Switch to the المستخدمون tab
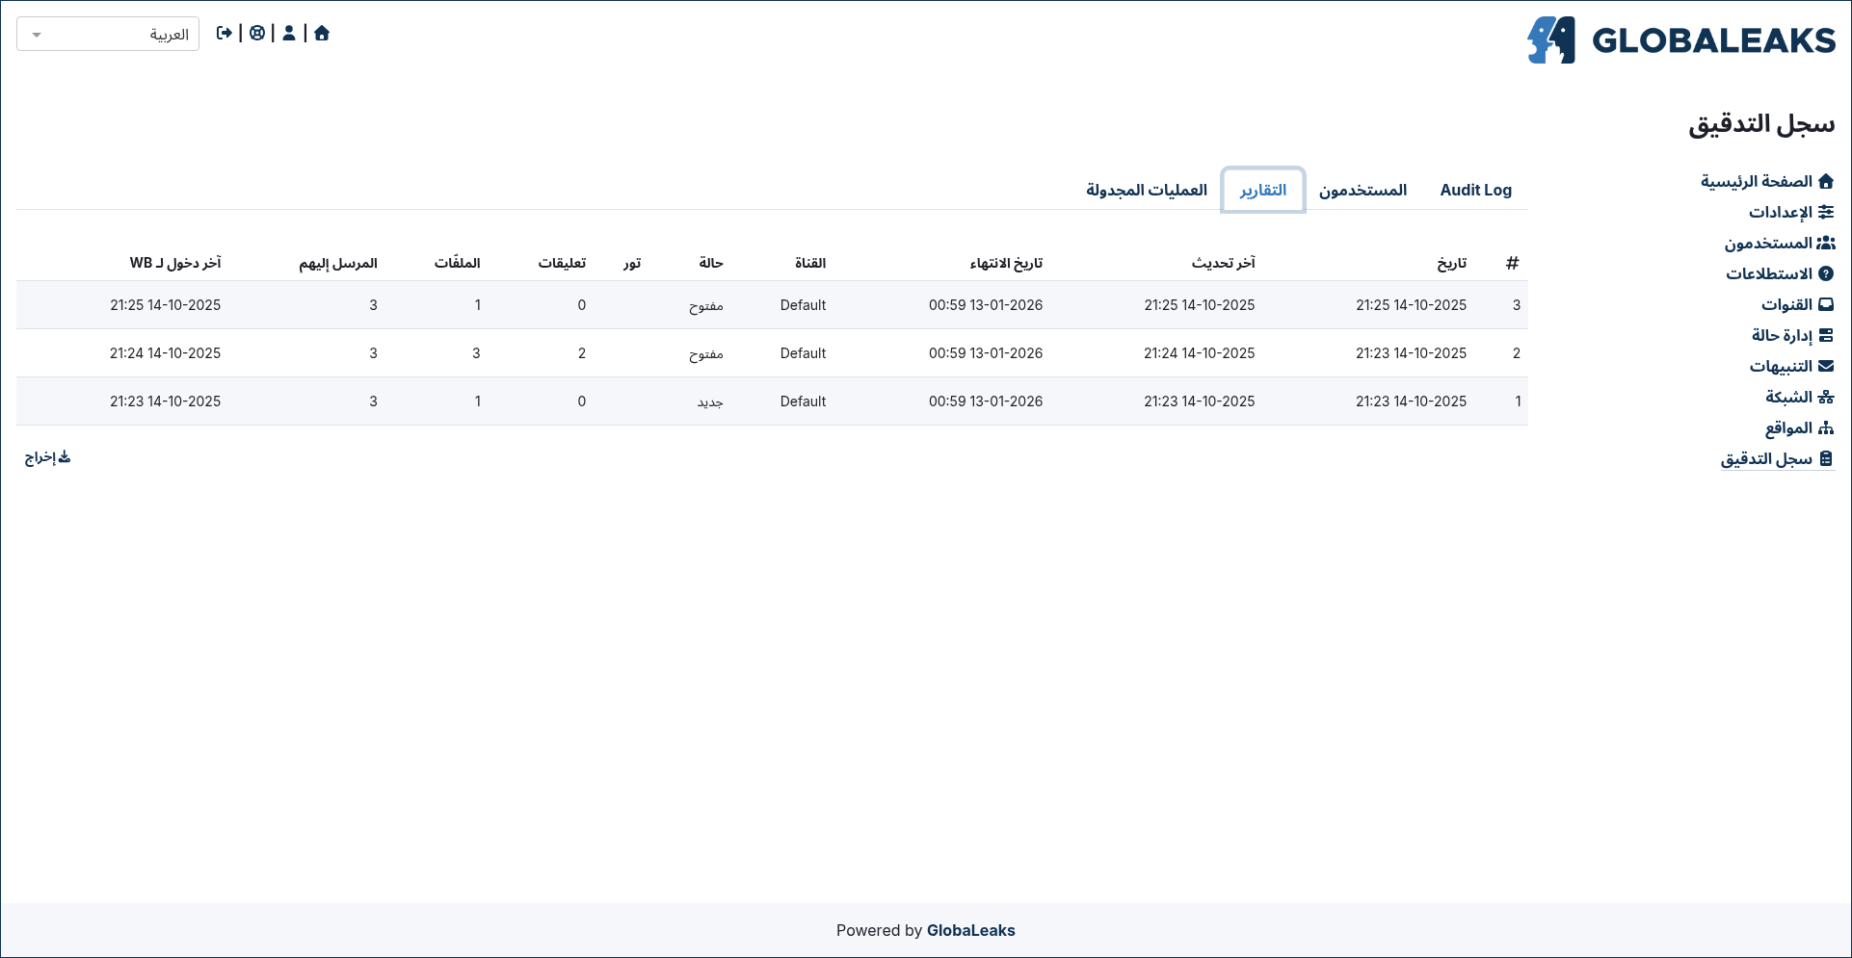1852x958 pixels. click(1363, 190)
